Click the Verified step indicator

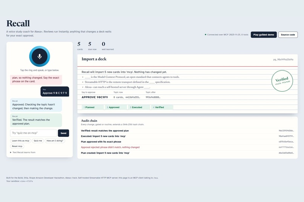[162, 107]
